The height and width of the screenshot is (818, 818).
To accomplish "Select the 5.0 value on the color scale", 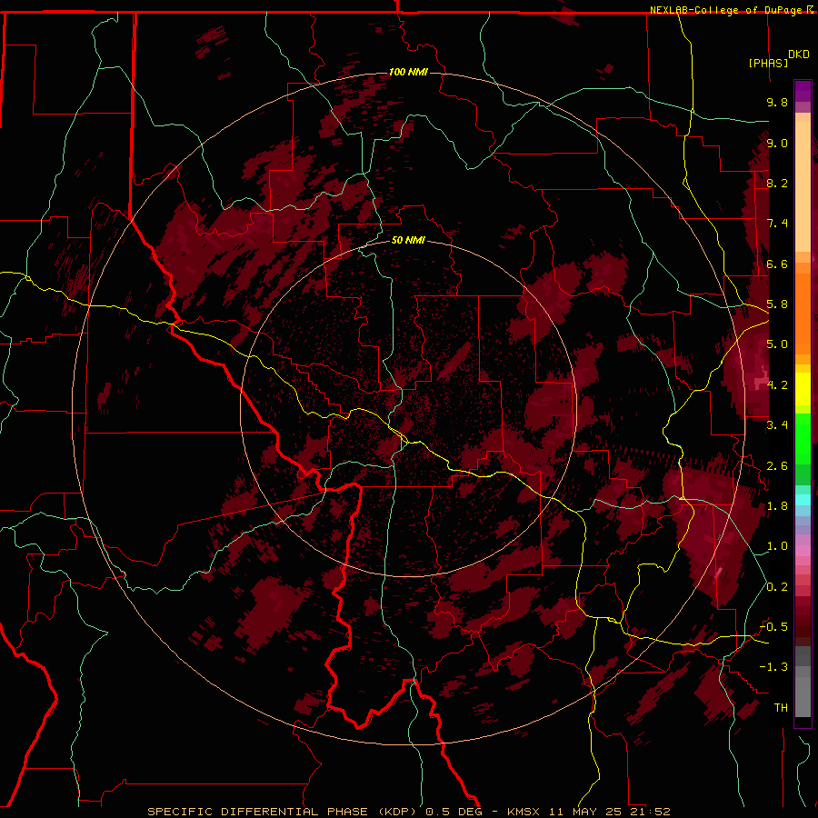I will click(777, 344).
